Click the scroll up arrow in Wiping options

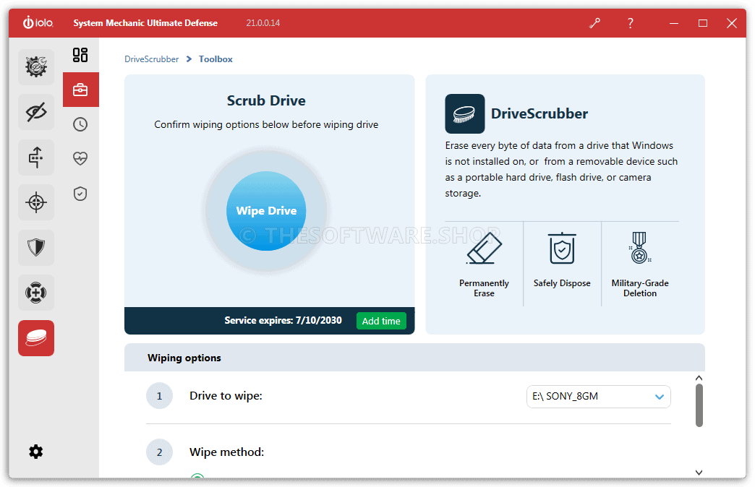click(699, 378)
